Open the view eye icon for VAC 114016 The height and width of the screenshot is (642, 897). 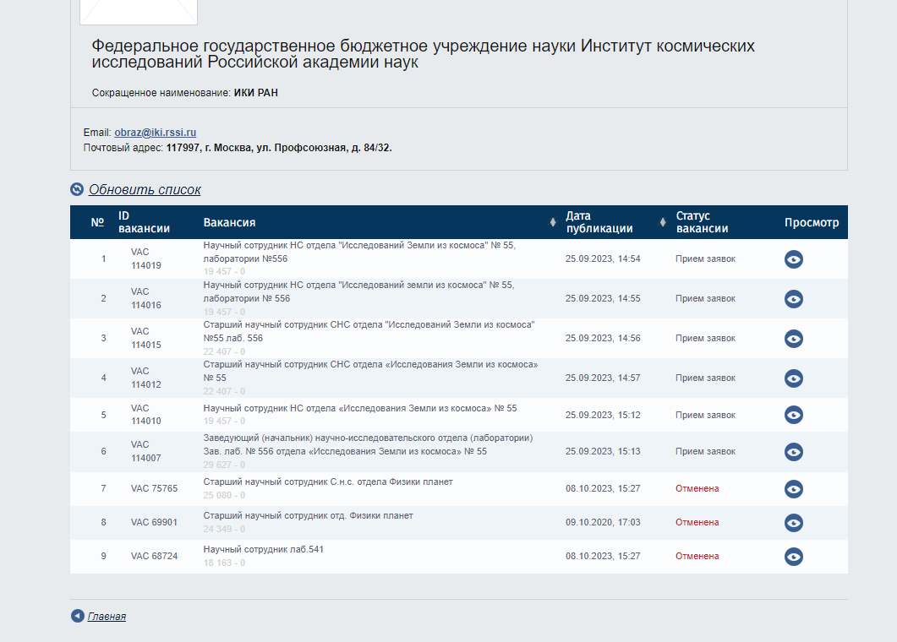pyautogui.click(x=793, y=298)
